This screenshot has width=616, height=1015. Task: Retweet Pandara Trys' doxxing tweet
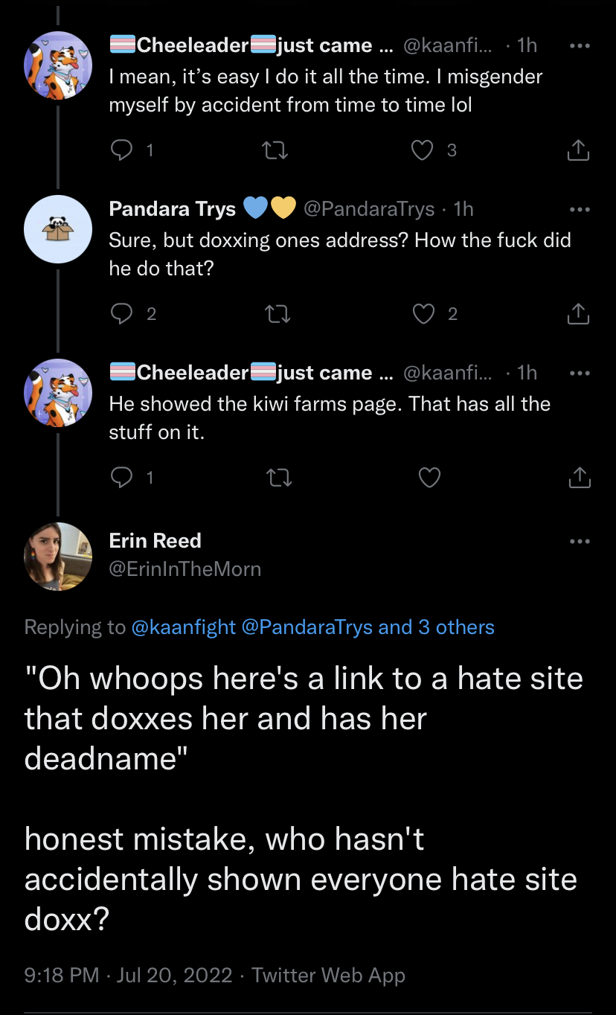point(278,314)
